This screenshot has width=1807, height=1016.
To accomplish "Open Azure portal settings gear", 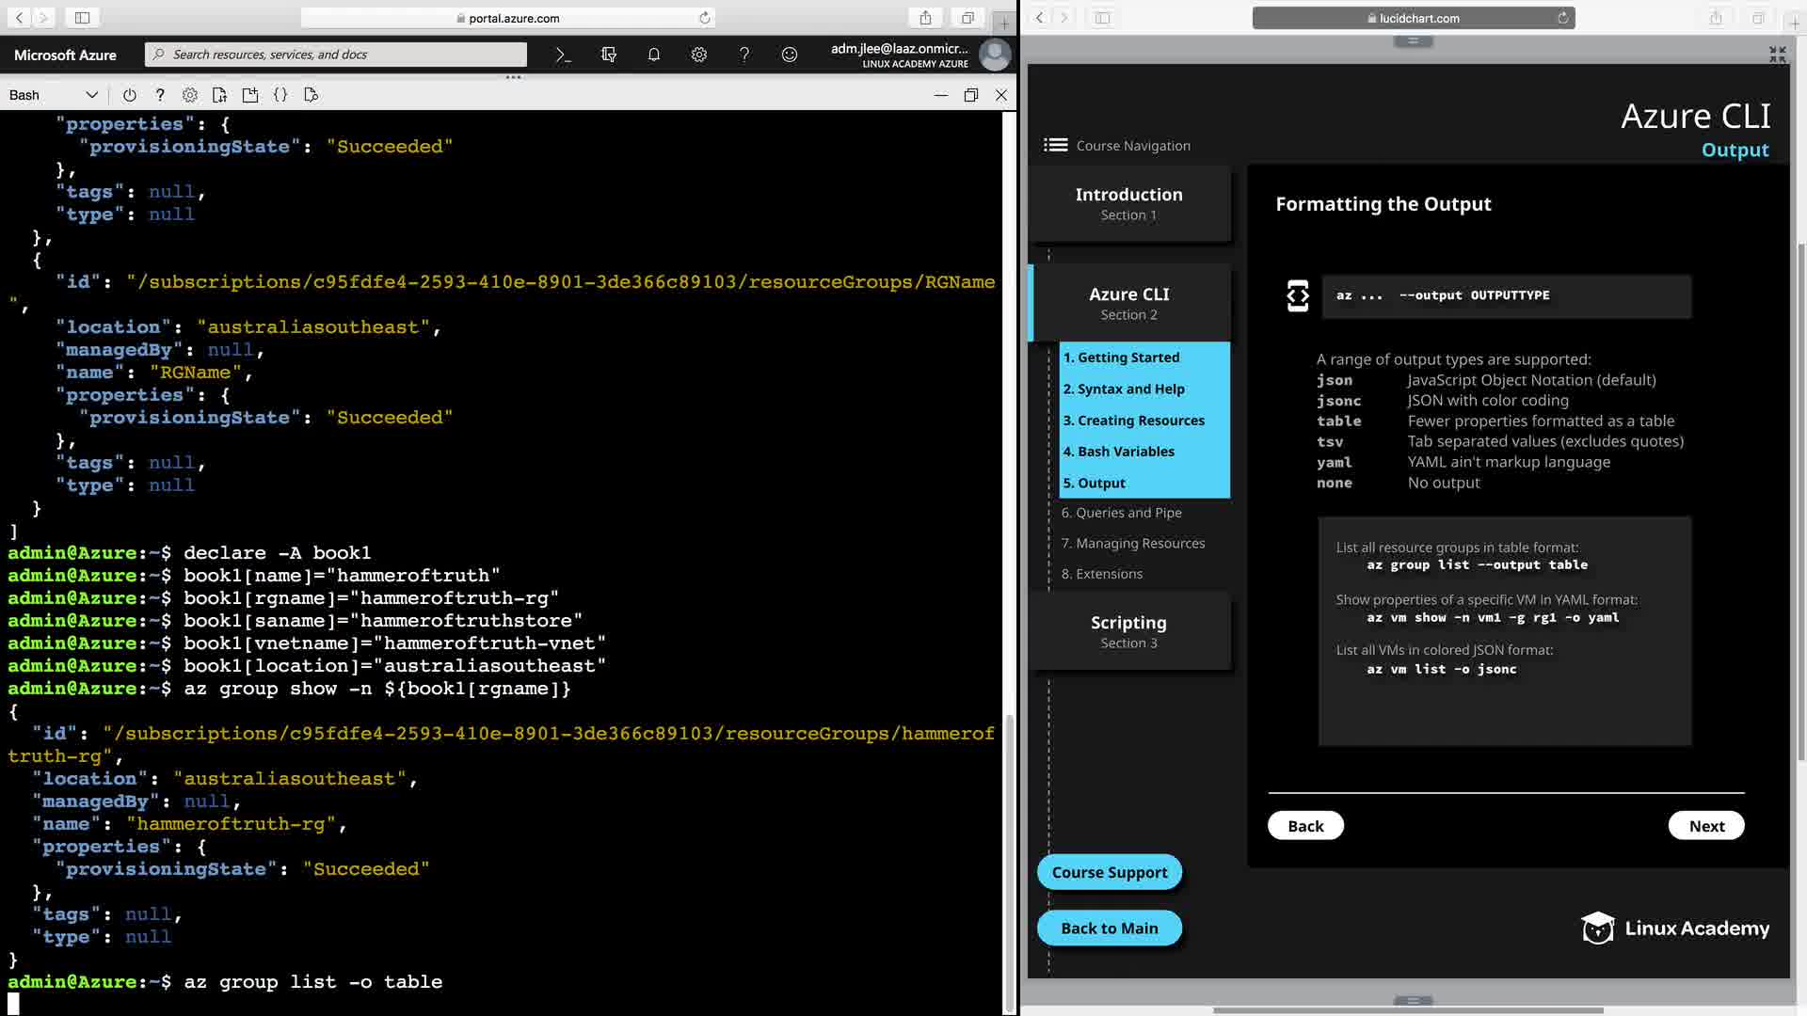I will [698, 55].
